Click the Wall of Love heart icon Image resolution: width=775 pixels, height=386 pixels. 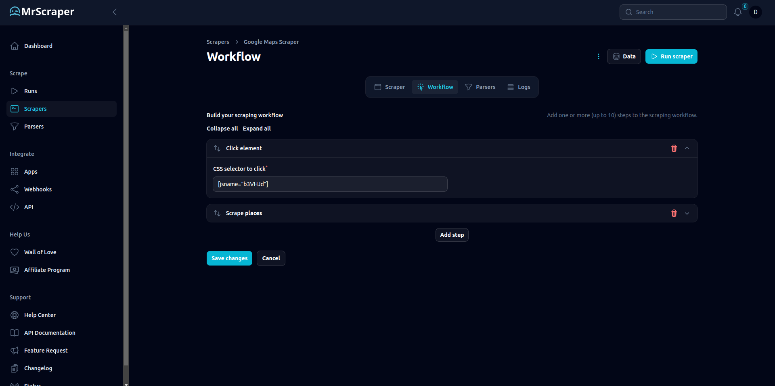[15, 252]
